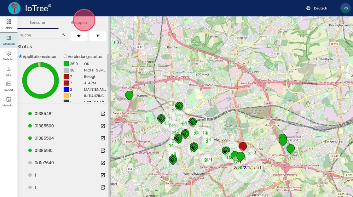The width and height of the screenshot is (353, 197).
Task: Select the red map marker near Altenbochum
Action: (x=242, y=146)
